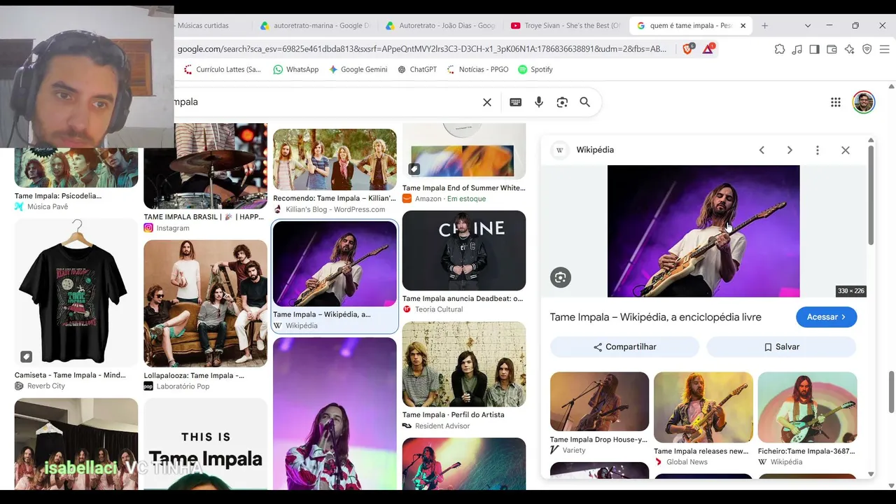Open 'Tame Impala – Wikipédia, a enciclopédia livre' title link
Image resolution: width=896 pixels, height=504 pixels.
click(x=656, y=317)
